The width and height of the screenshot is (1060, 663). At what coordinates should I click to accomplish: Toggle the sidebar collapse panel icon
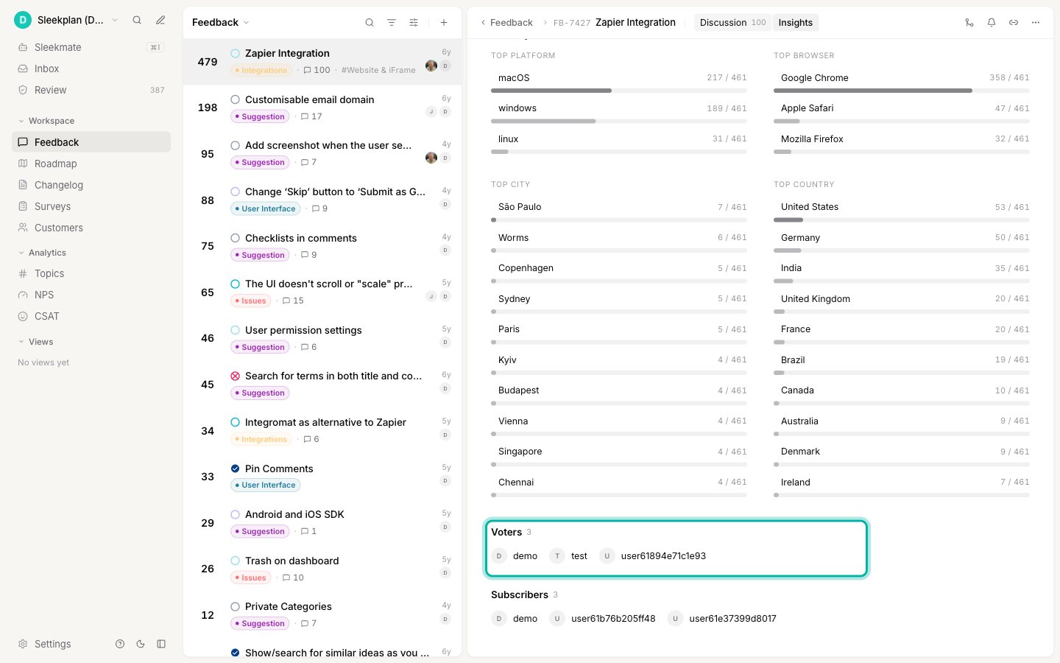[161, 644]
